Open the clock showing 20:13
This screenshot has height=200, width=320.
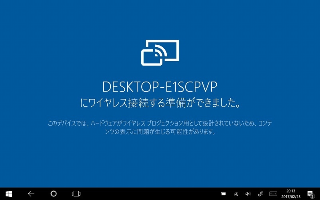(291, 191)
